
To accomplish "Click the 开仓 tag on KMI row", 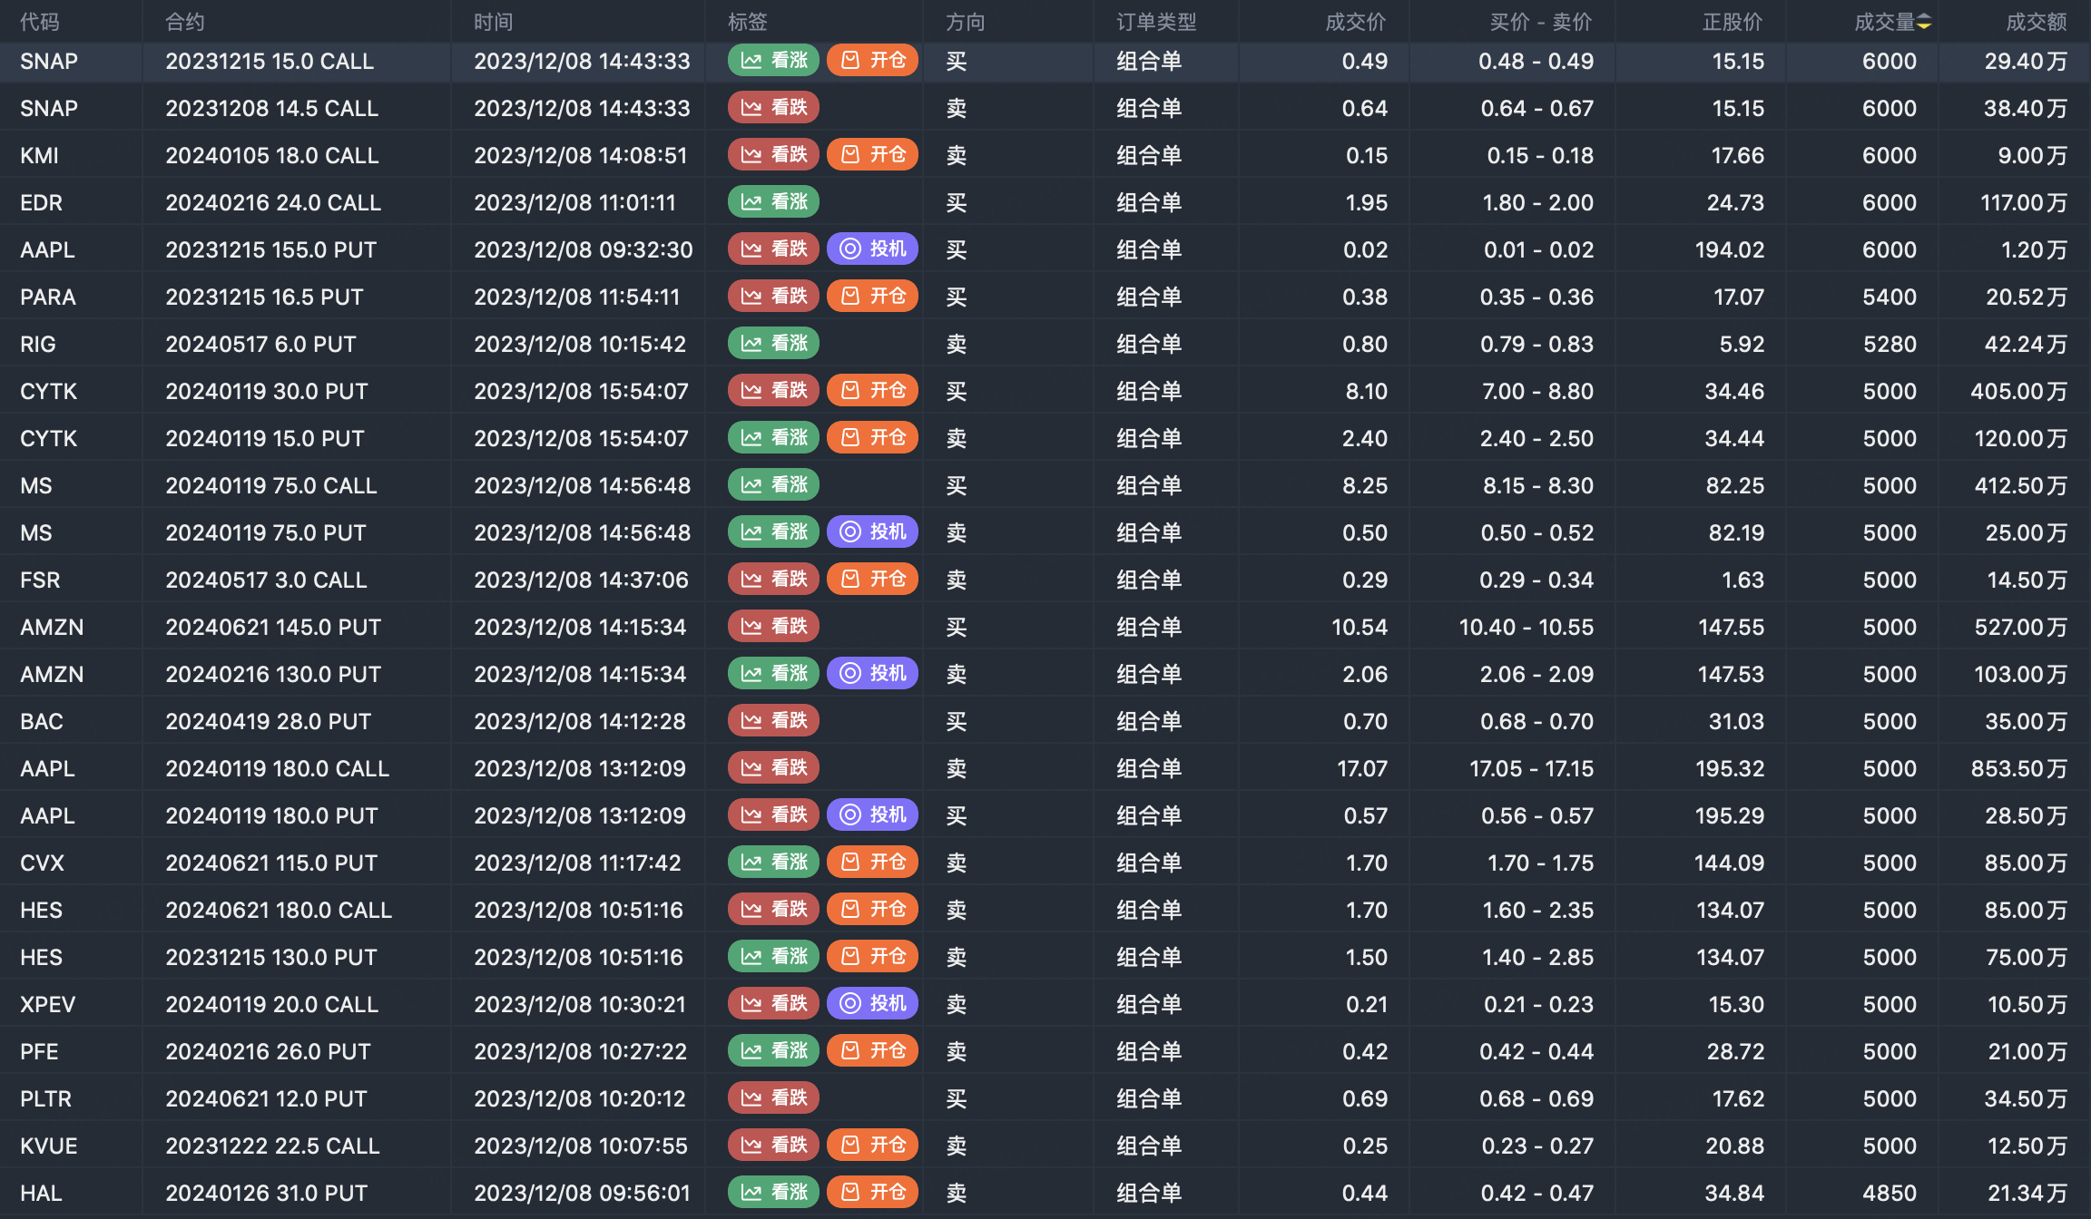I will coord(872,155).
